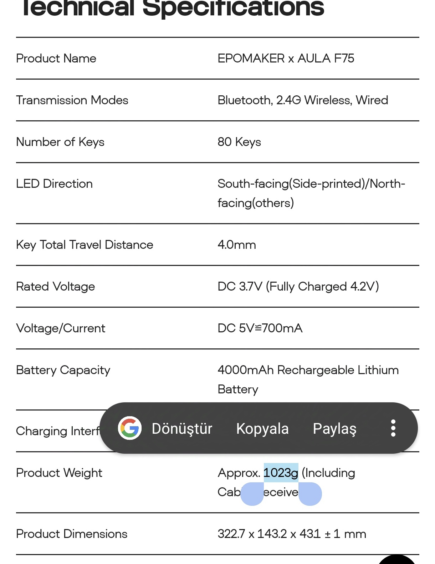Image resolution: width=435 pixels, height=564 pixels.
Task: Tap the left text selection handle
Action: (x=252, y=494)
